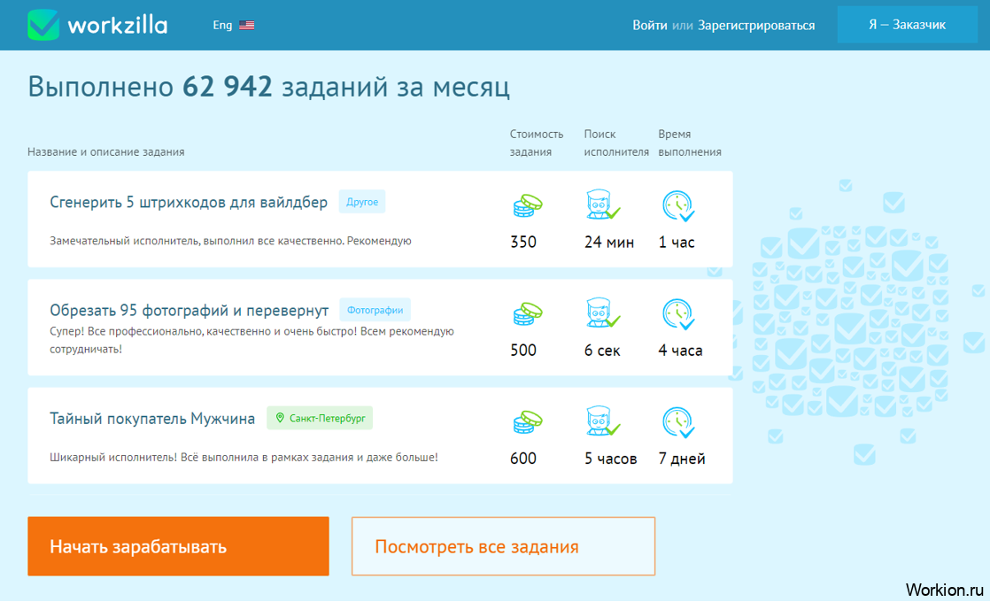Click Время выполнения column header

tap(690, 143)
